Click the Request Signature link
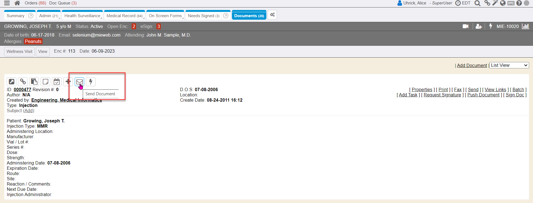 [x=442, y=95]
